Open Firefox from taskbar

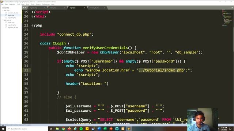(x=69, y=128)
